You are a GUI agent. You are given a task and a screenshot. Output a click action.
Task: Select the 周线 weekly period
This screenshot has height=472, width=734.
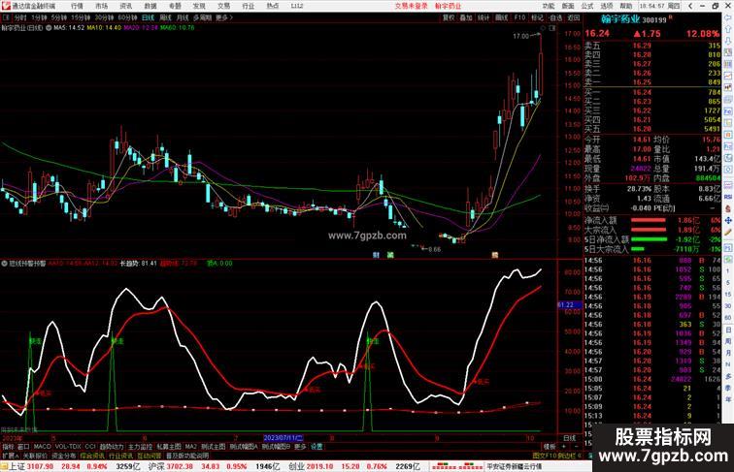[x=165, y=17]
